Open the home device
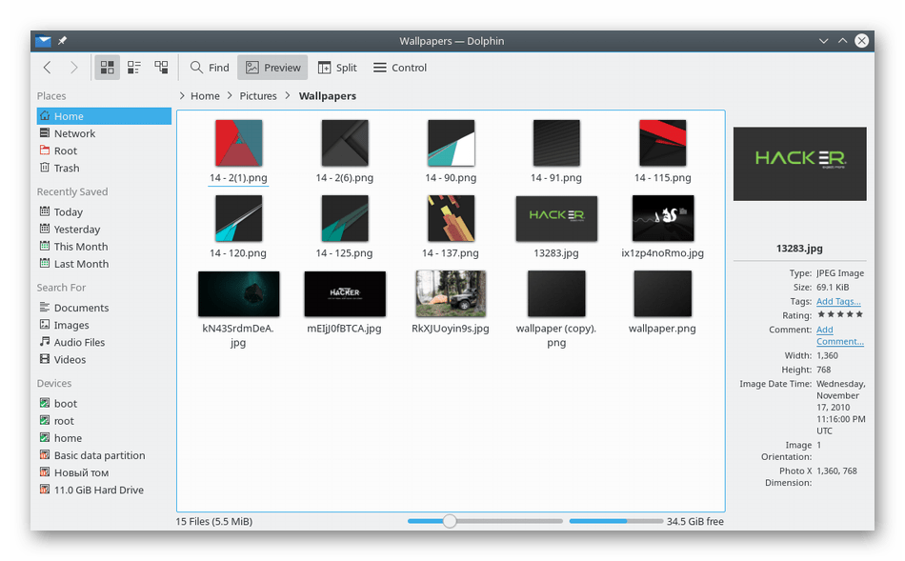Image resolution: width=905 pixels, height=561 pixels. 104,438
